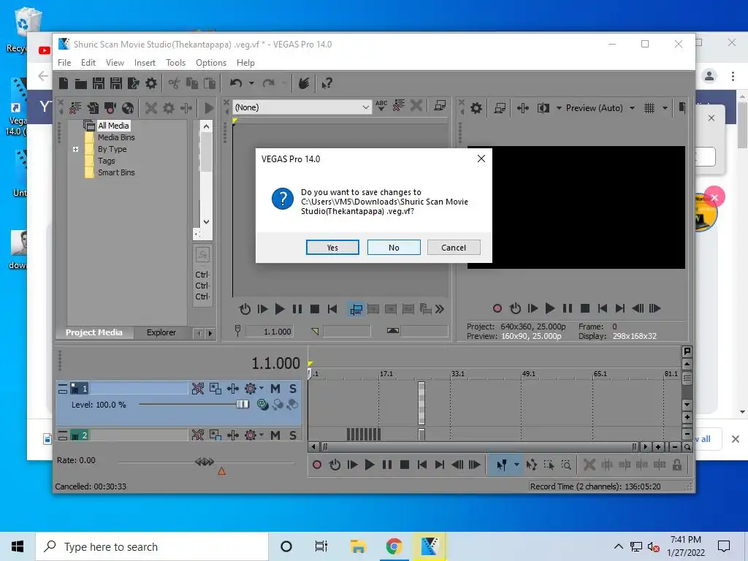Screen dimensions: 748x561
Task: Open the File menu
Action: click(x=64, y=63)
